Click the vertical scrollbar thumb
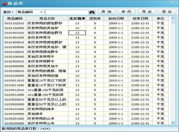This screenshot has height=132, width=179. [x=173, y=22]
